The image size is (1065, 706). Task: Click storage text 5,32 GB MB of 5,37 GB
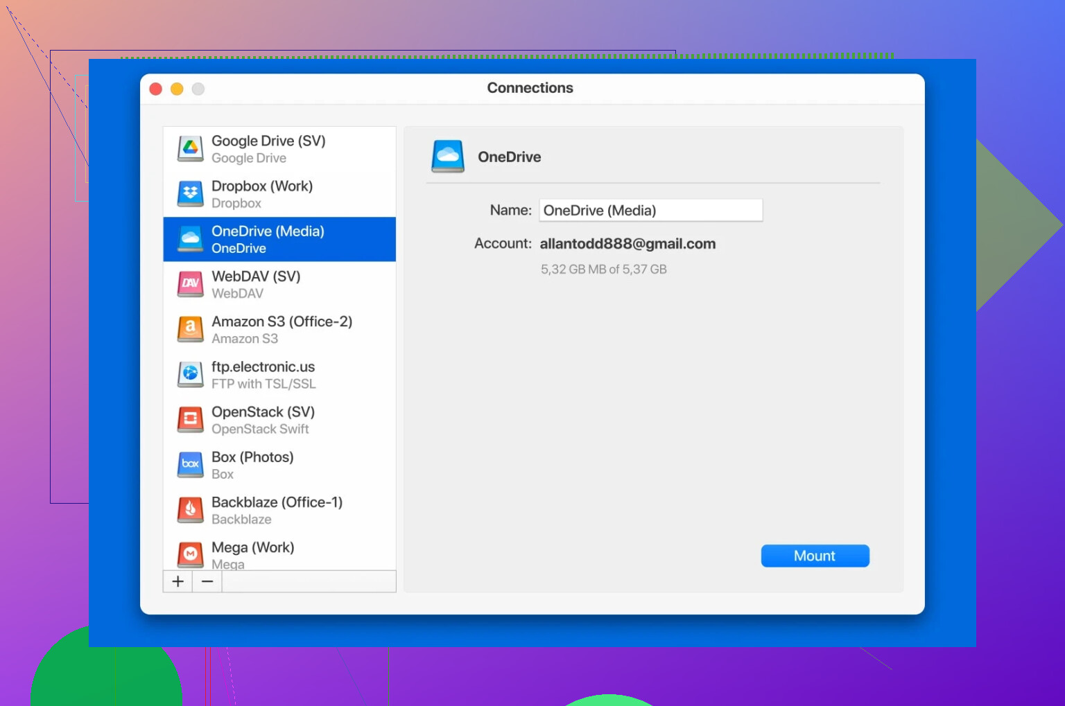(x=603, y=270)
